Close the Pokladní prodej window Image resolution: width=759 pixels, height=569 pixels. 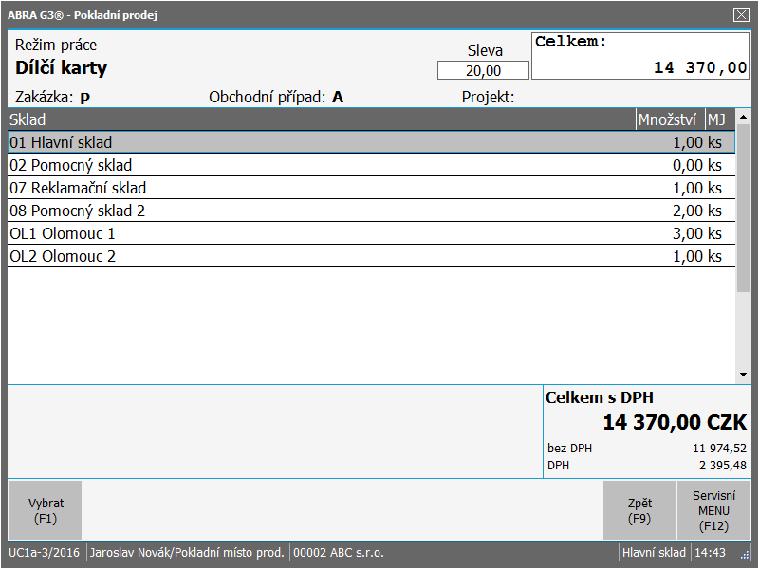point(741,14)
